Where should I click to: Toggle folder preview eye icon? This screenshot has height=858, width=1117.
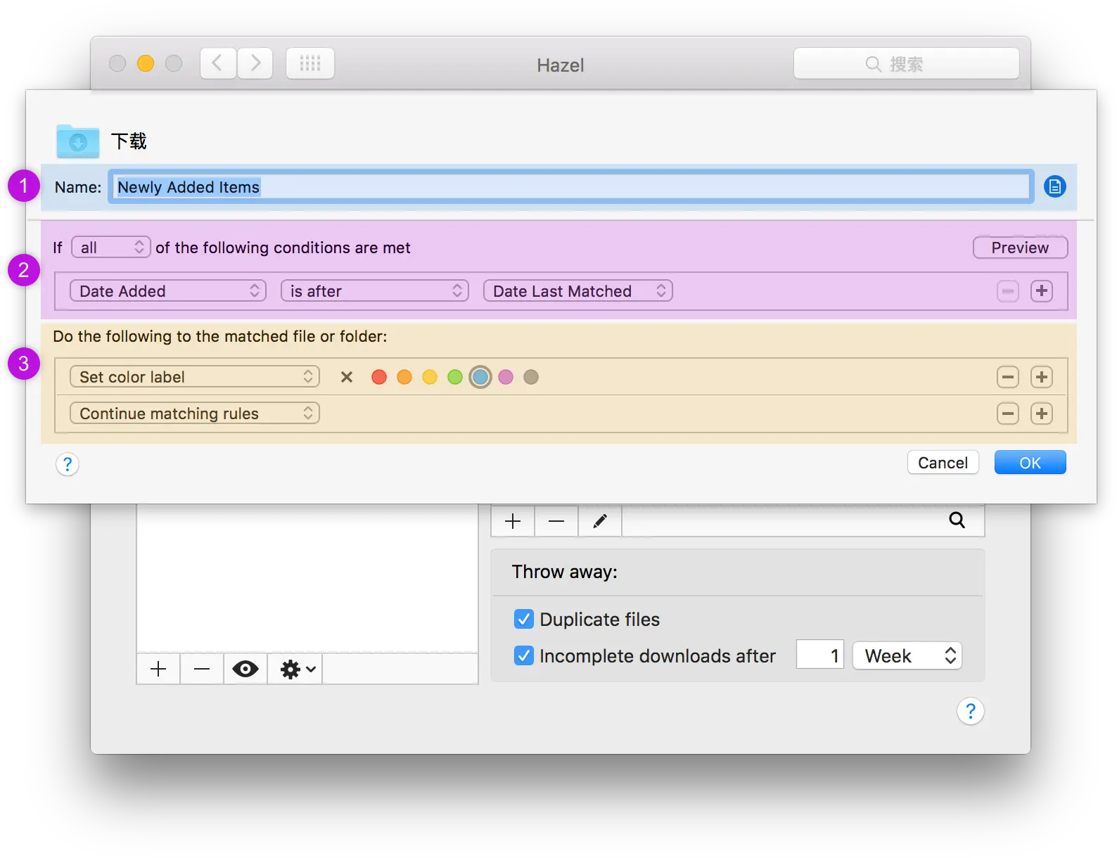click(x=245, y=669)
